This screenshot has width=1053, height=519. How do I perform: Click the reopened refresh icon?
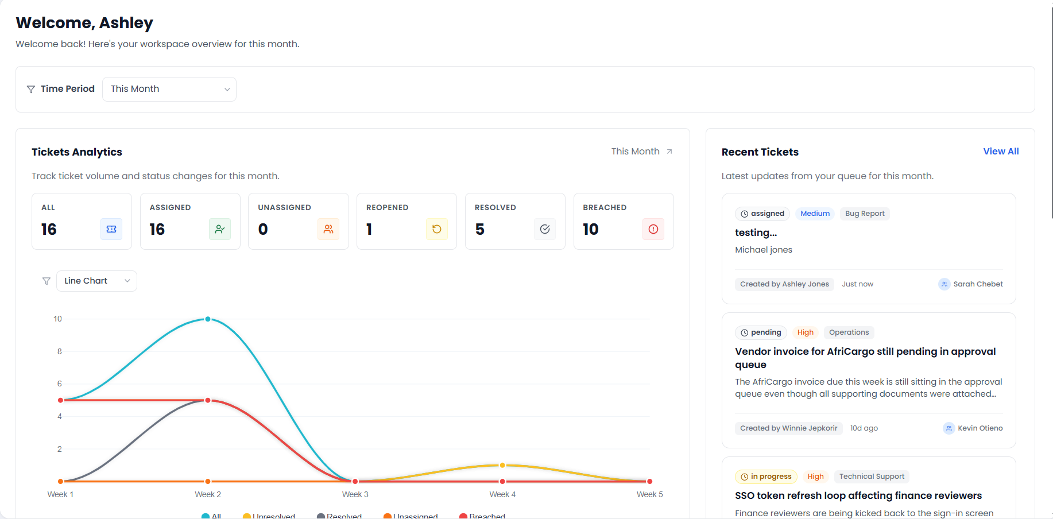(436, 229)
